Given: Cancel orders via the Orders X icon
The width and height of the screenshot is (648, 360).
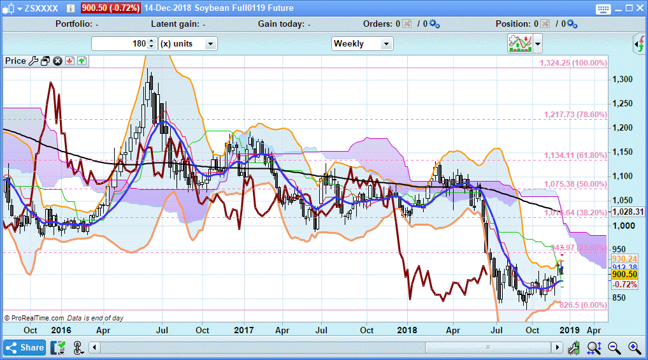Looking at the screenshot, I should tap(407, 24).
